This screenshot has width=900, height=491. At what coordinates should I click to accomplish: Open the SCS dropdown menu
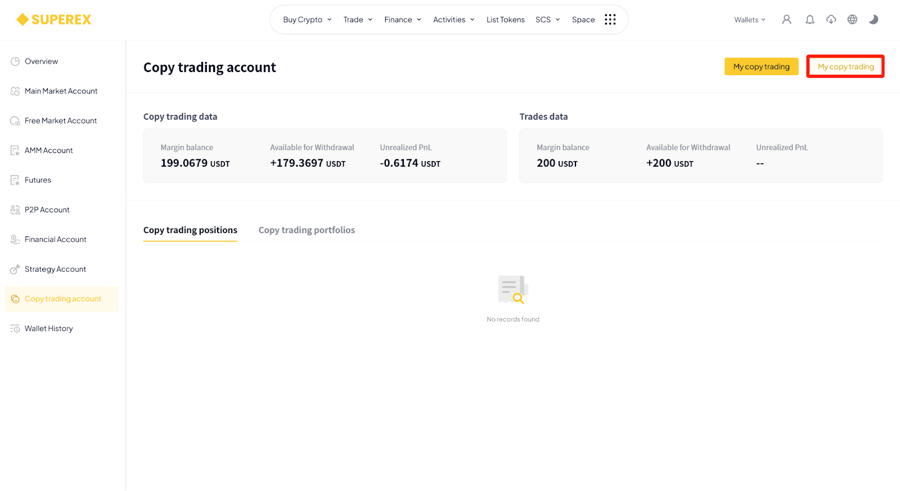(x=548, y=20)
